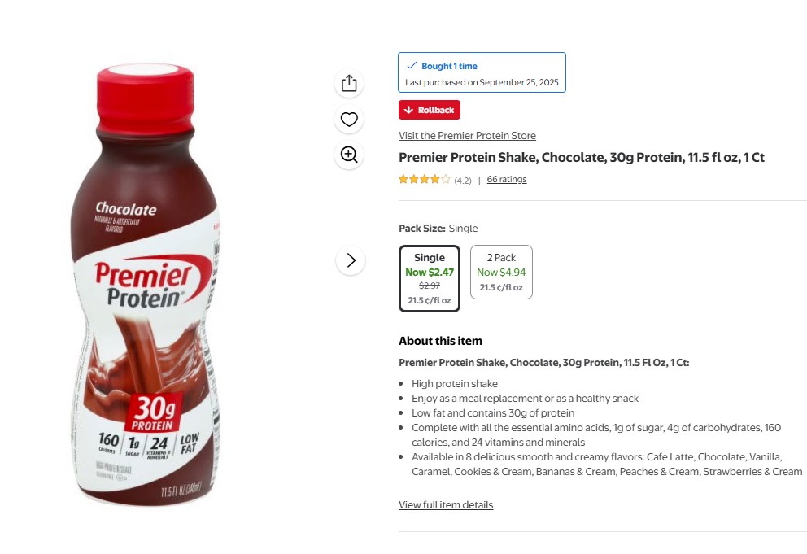807x554 pixels.
Task: Expand View full item details
Action: (x=446, y=505)
